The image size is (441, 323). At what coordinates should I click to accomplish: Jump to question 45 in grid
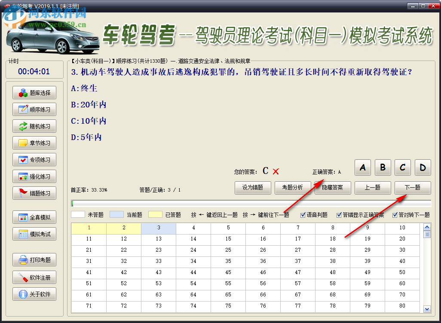coord(228,272)
